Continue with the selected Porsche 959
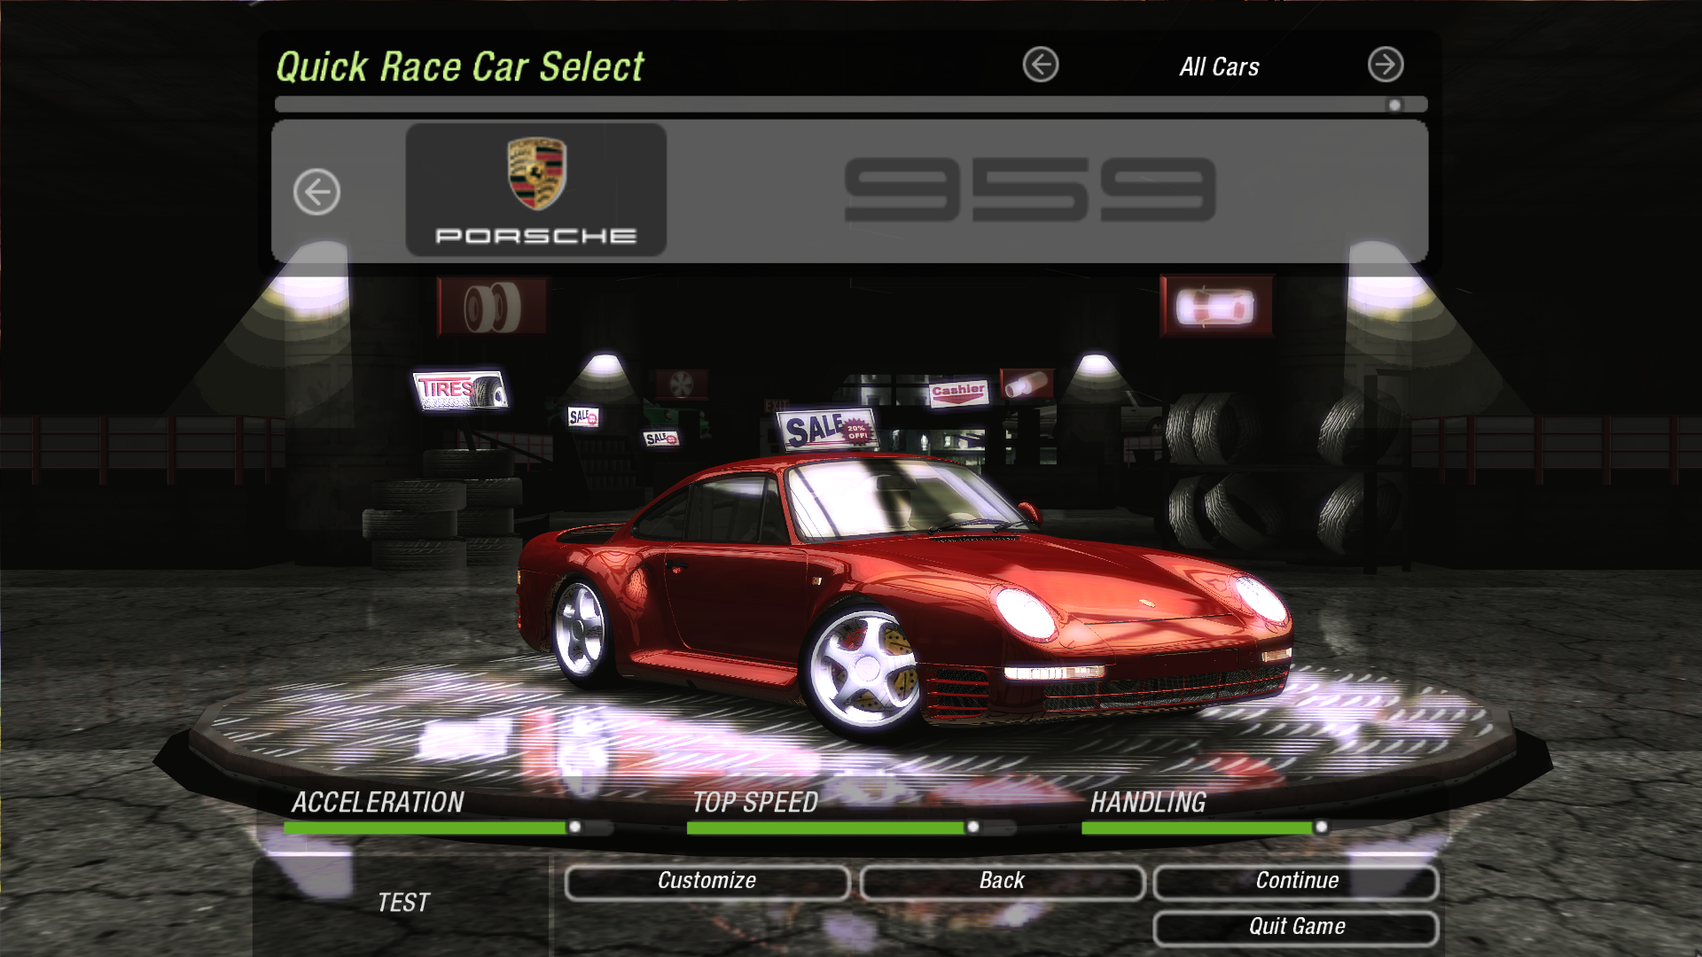 (1296, 882)
